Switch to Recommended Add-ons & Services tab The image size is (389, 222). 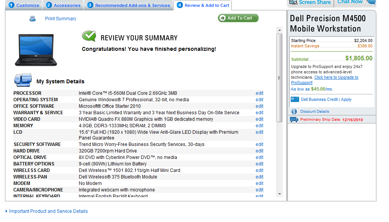[129, 5]
